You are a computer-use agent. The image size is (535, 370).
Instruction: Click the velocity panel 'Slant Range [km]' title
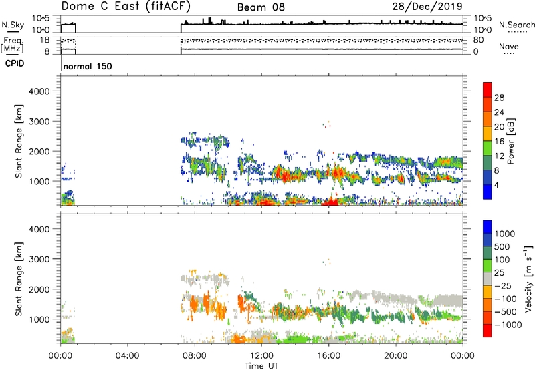point(19,279)
